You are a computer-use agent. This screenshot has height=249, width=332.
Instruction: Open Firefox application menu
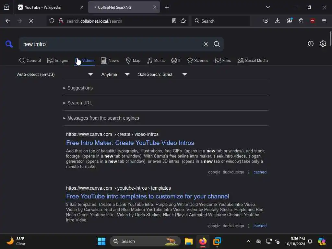pos(324,21)
